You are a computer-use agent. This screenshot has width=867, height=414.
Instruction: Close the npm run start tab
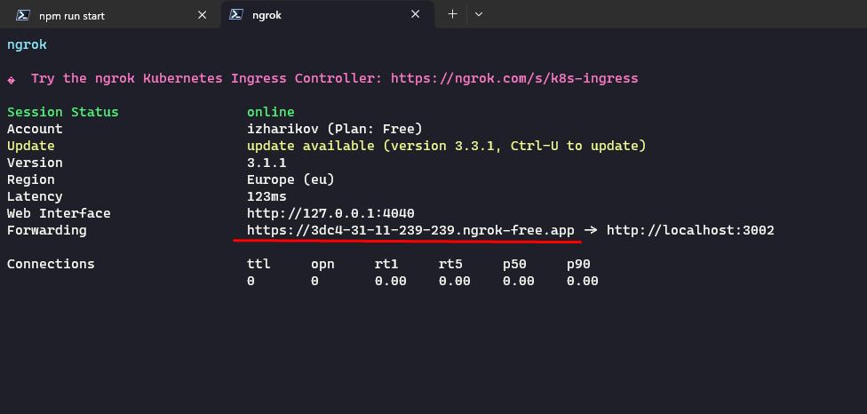[203, 15]
